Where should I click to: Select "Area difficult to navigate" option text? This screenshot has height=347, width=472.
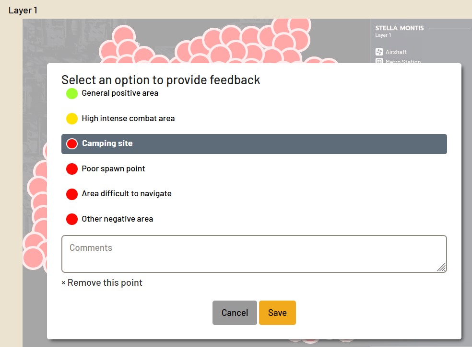click(127, 194)
